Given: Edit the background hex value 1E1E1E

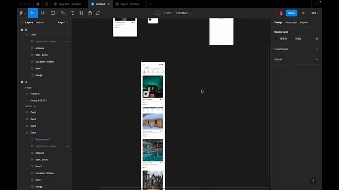Looking at the screenshot, I should pos(283,39).
